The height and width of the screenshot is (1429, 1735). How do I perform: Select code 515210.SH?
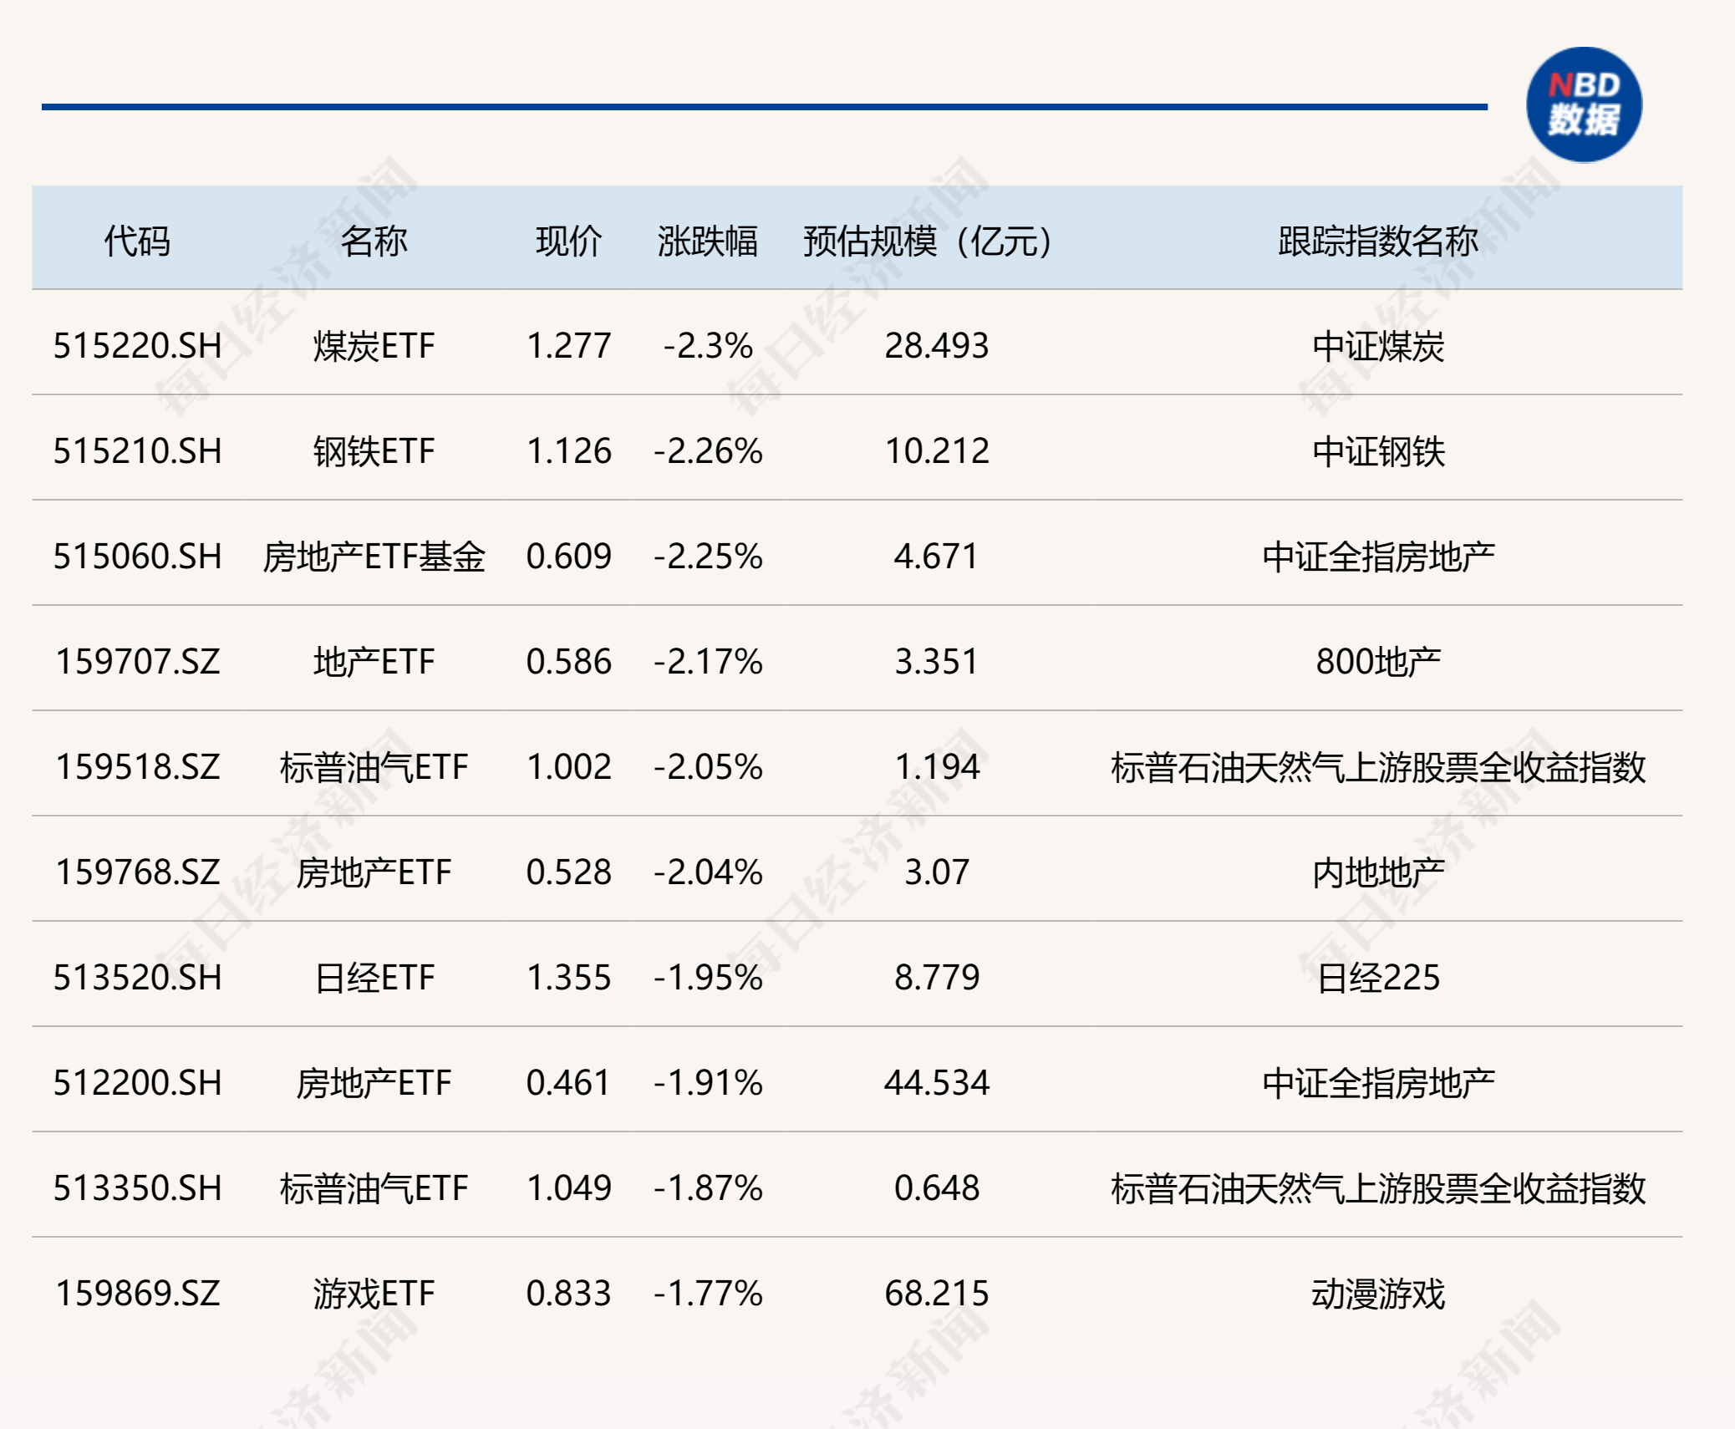point(138,451)
